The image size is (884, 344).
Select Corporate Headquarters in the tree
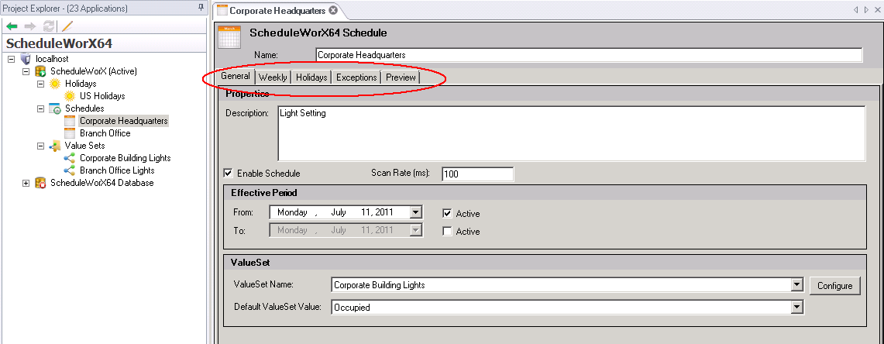point(123,121)
